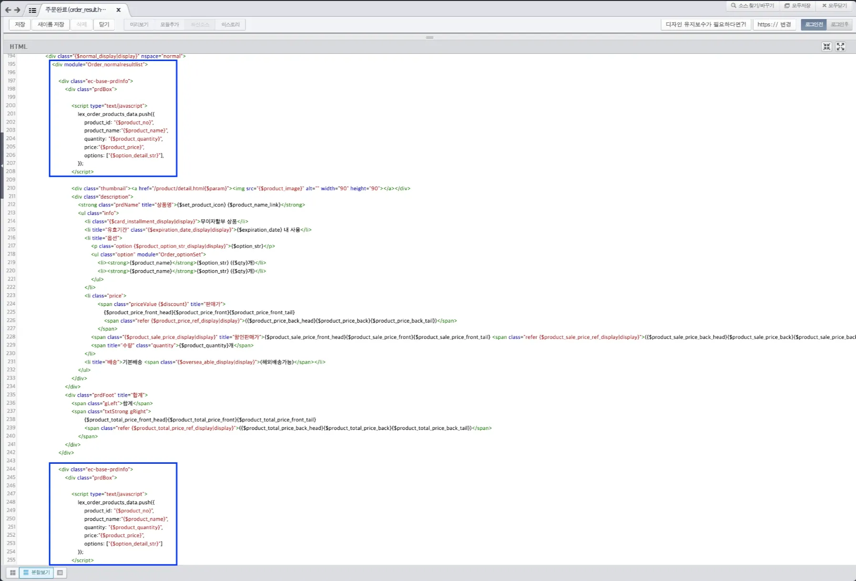Click line 210 thumbnail div code
Screen dimensions: 856x581
pos(241,188)
